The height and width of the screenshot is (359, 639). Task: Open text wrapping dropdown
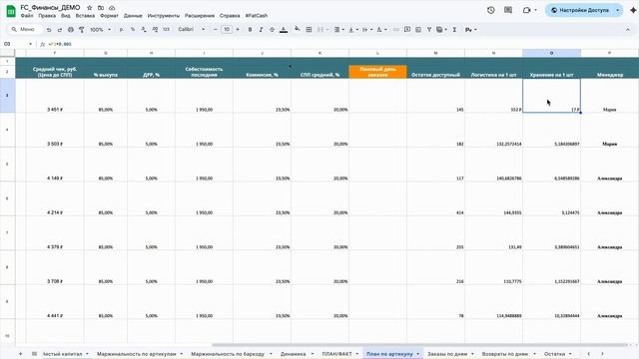point(367,30)
